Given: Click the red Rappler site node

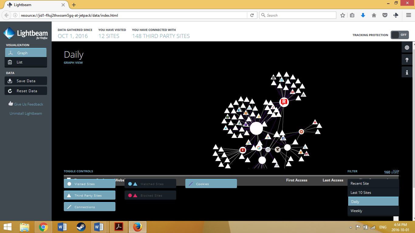Looking at the screenshot, I should tap(284, 102).
